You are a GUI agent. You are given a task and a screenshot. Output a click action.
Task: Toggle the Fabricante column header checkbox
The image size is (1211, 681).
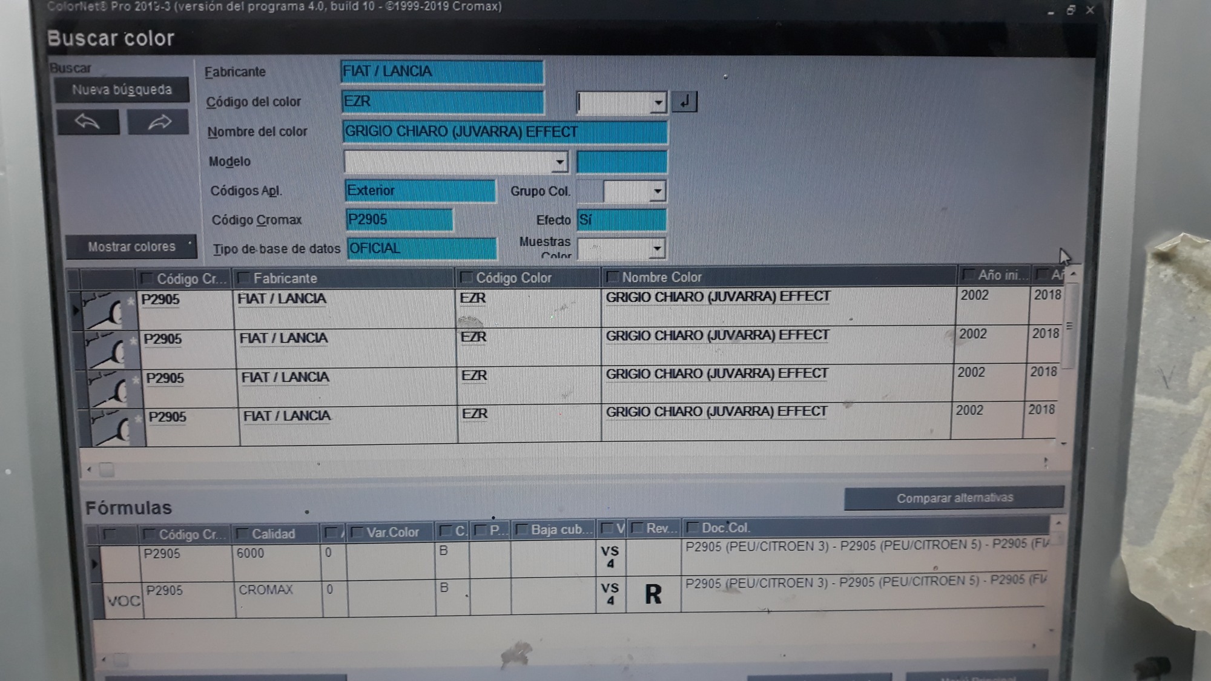[x=244, y=278]
